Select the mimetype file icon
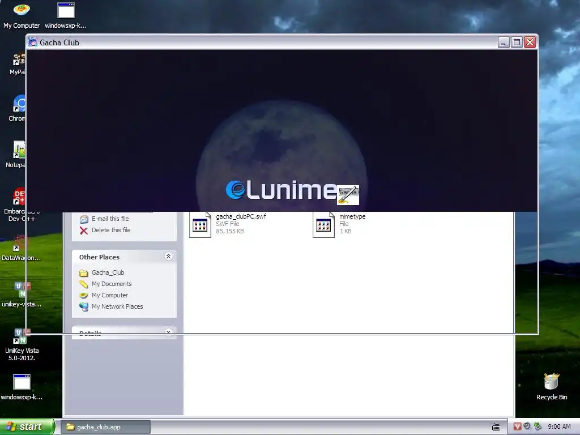This screenshot has width=580, height=435. coord(323,224)
